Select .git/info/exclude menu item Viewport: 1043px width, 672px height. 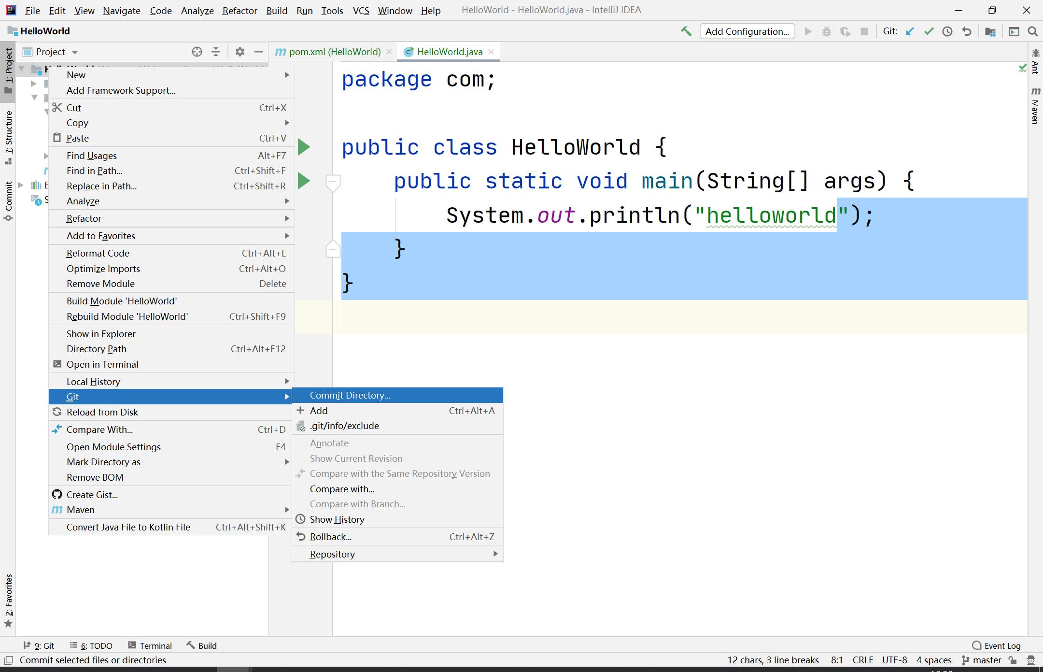pos(398,426)
